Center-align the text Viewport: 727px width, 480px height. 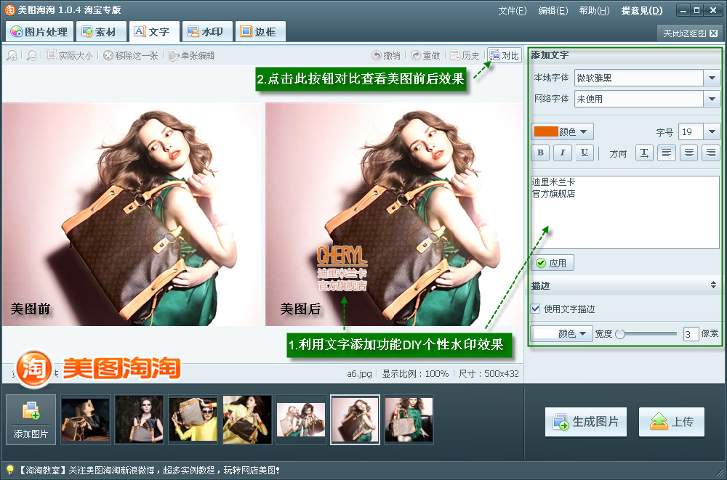coord(689,153)
